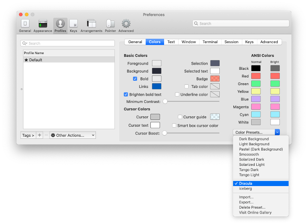This screenshot has width=308, height=224.
Task: Open the Cursor text color swatch
Action: click(x=155, y=125)
